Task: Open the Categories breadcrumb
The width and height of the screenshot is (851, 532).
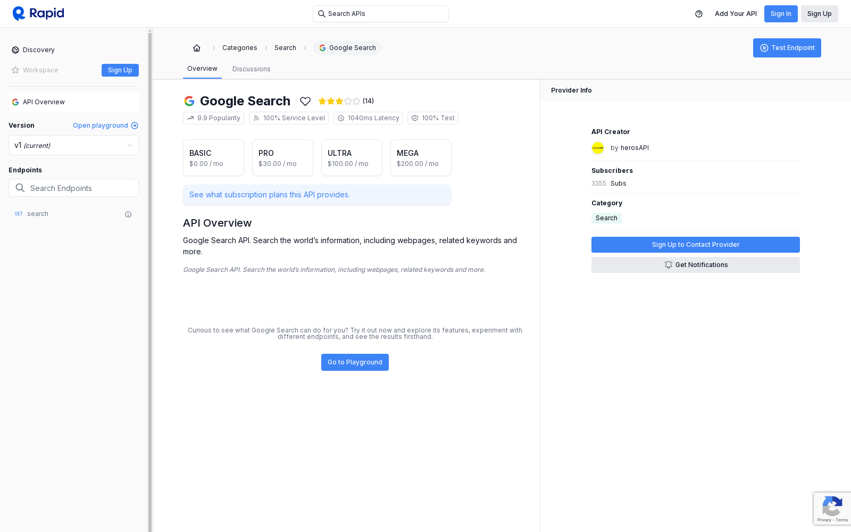Action: [x=240, y=48]
